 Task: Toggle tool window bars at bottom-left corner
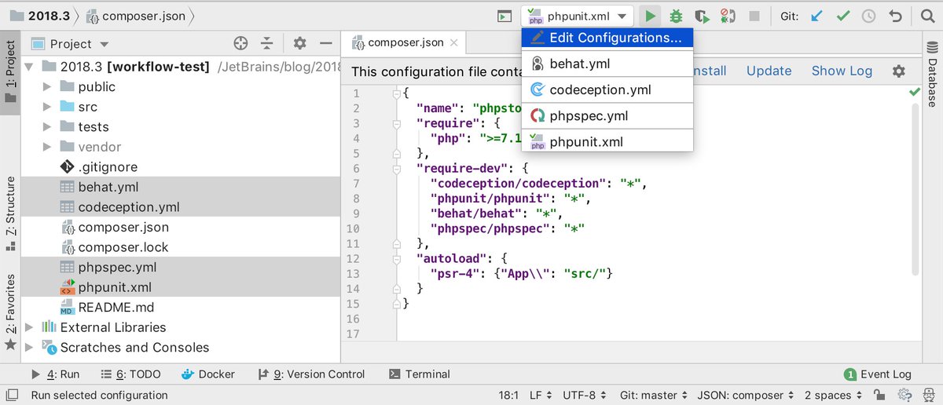[12, 396]
